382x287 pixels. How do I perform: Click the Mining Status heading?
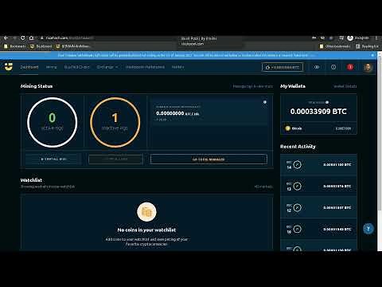(x=37, y=86)
